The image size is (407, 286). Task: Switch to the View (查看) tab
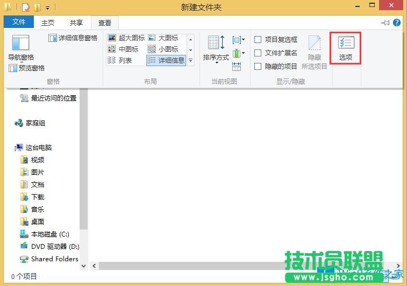105,23
